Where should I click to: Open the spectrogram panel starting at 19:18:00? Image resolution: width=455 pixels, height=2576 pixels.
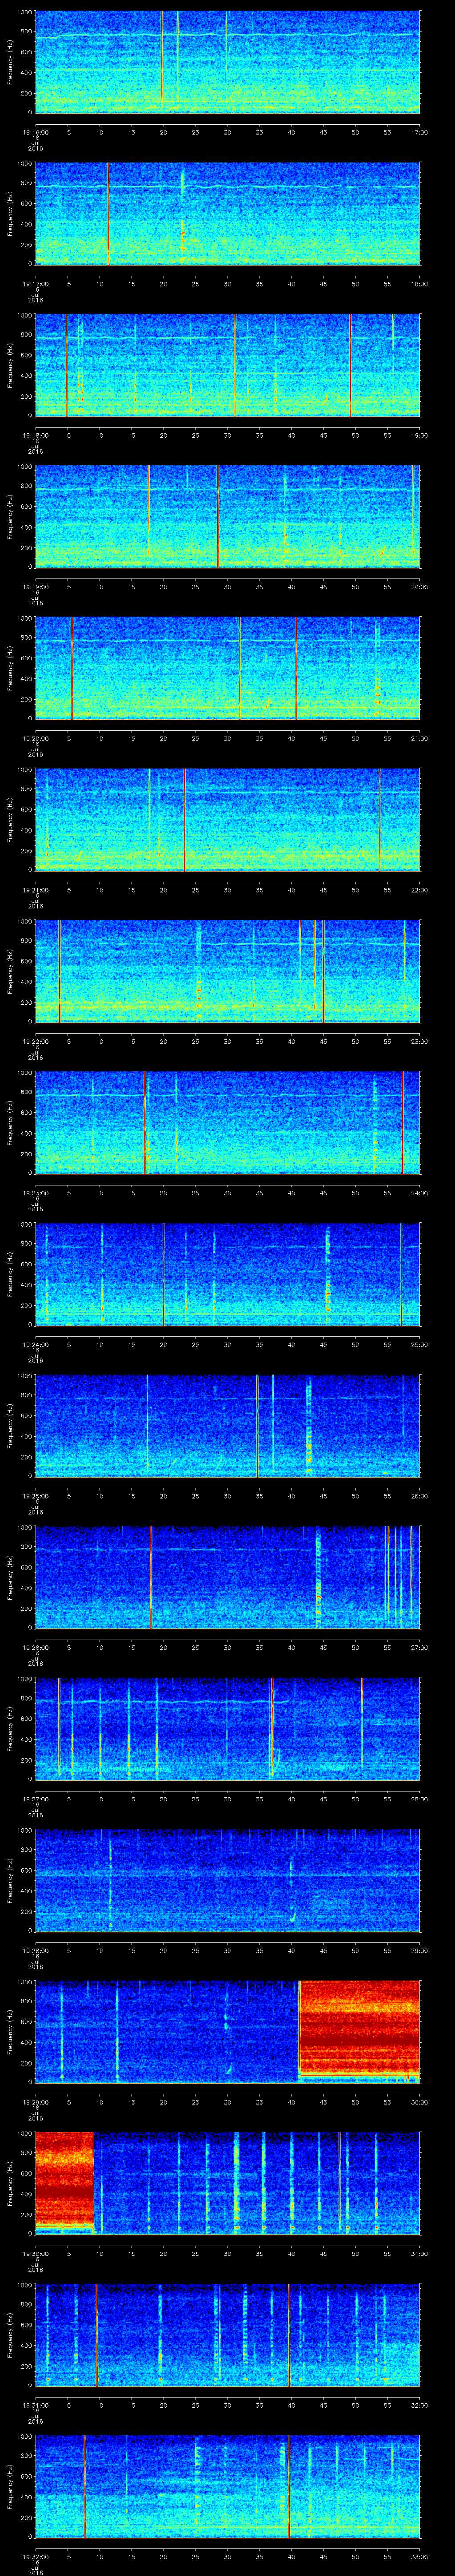(228, 365)
